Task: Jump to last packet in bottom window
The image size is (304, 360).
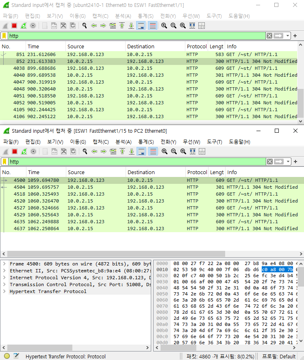Action: pos(132,151)
